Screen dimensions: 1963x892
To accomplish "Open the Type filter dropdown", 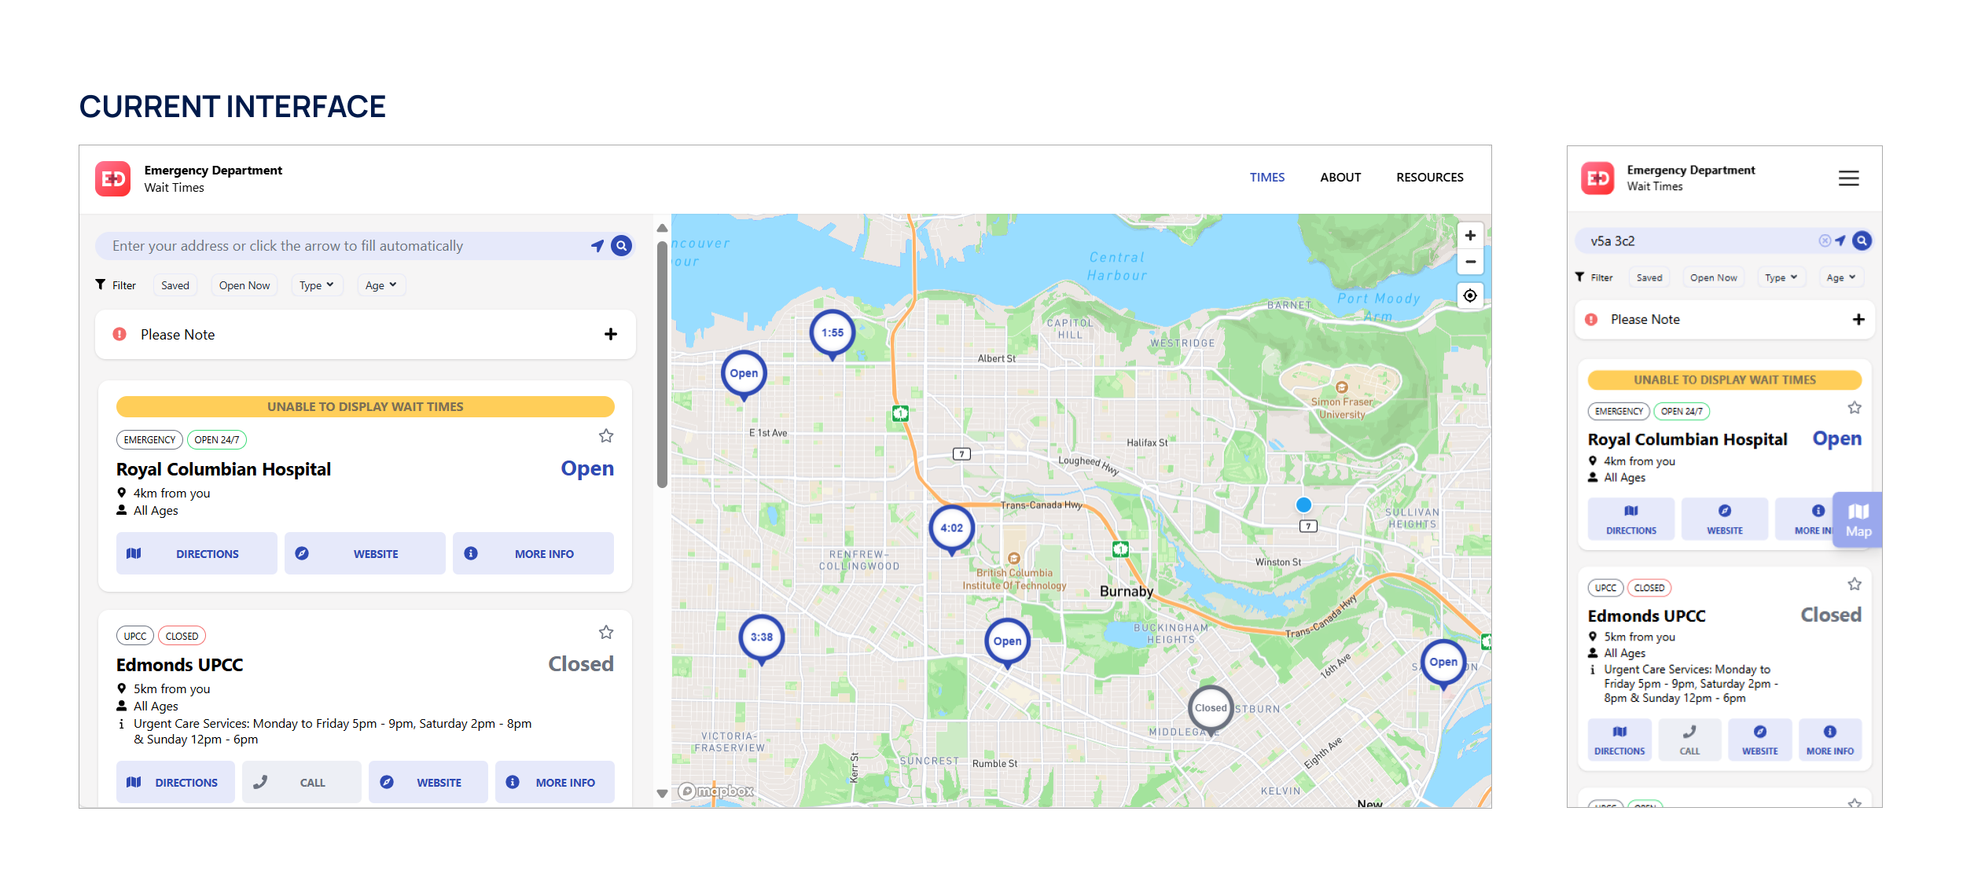I will tap(317, 284).
